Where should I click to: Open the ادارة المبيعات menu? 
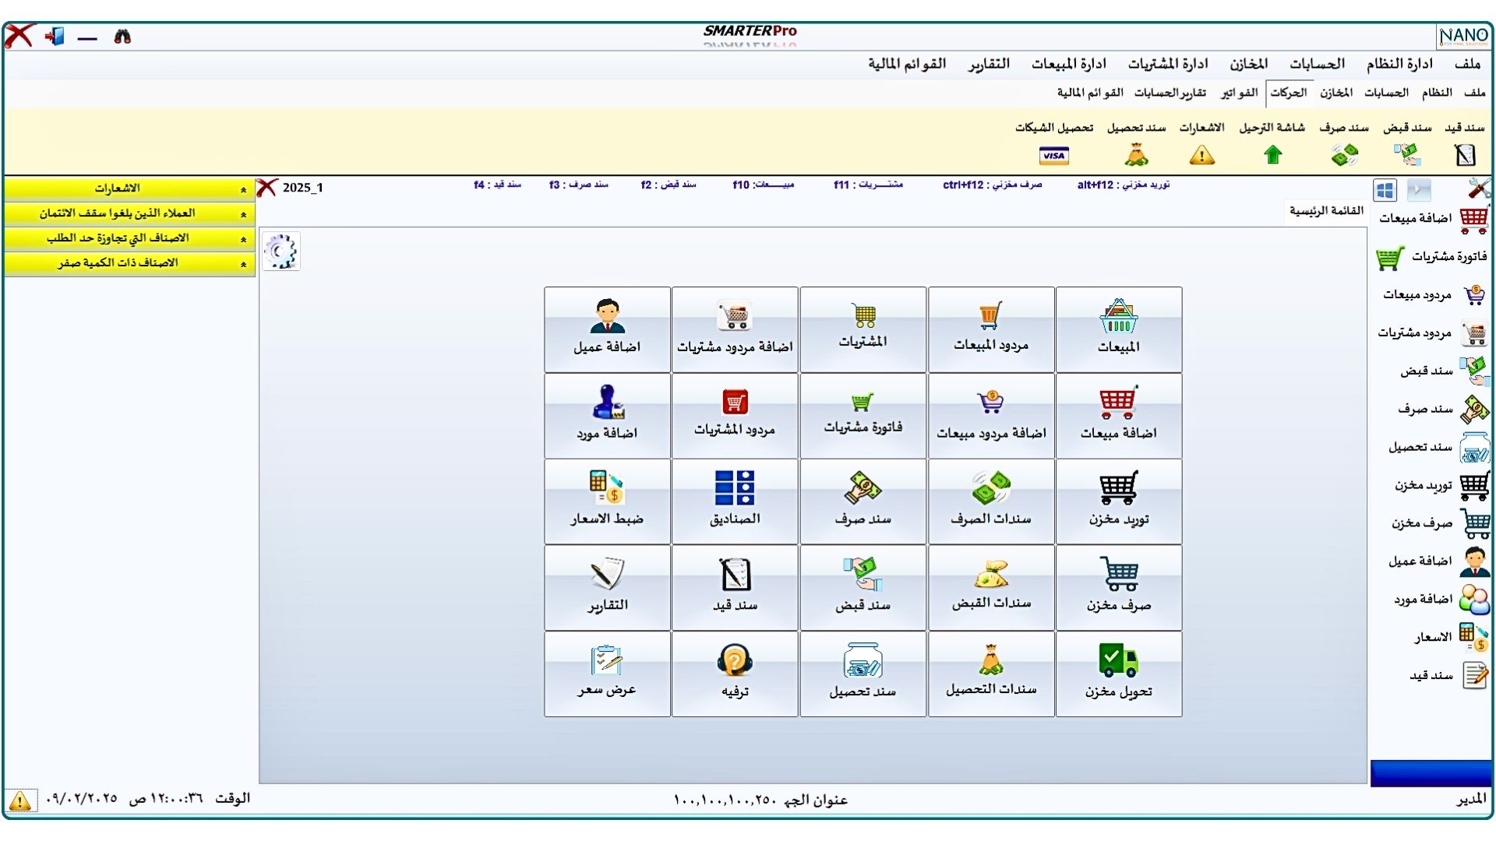click(x=1068, y=64)
